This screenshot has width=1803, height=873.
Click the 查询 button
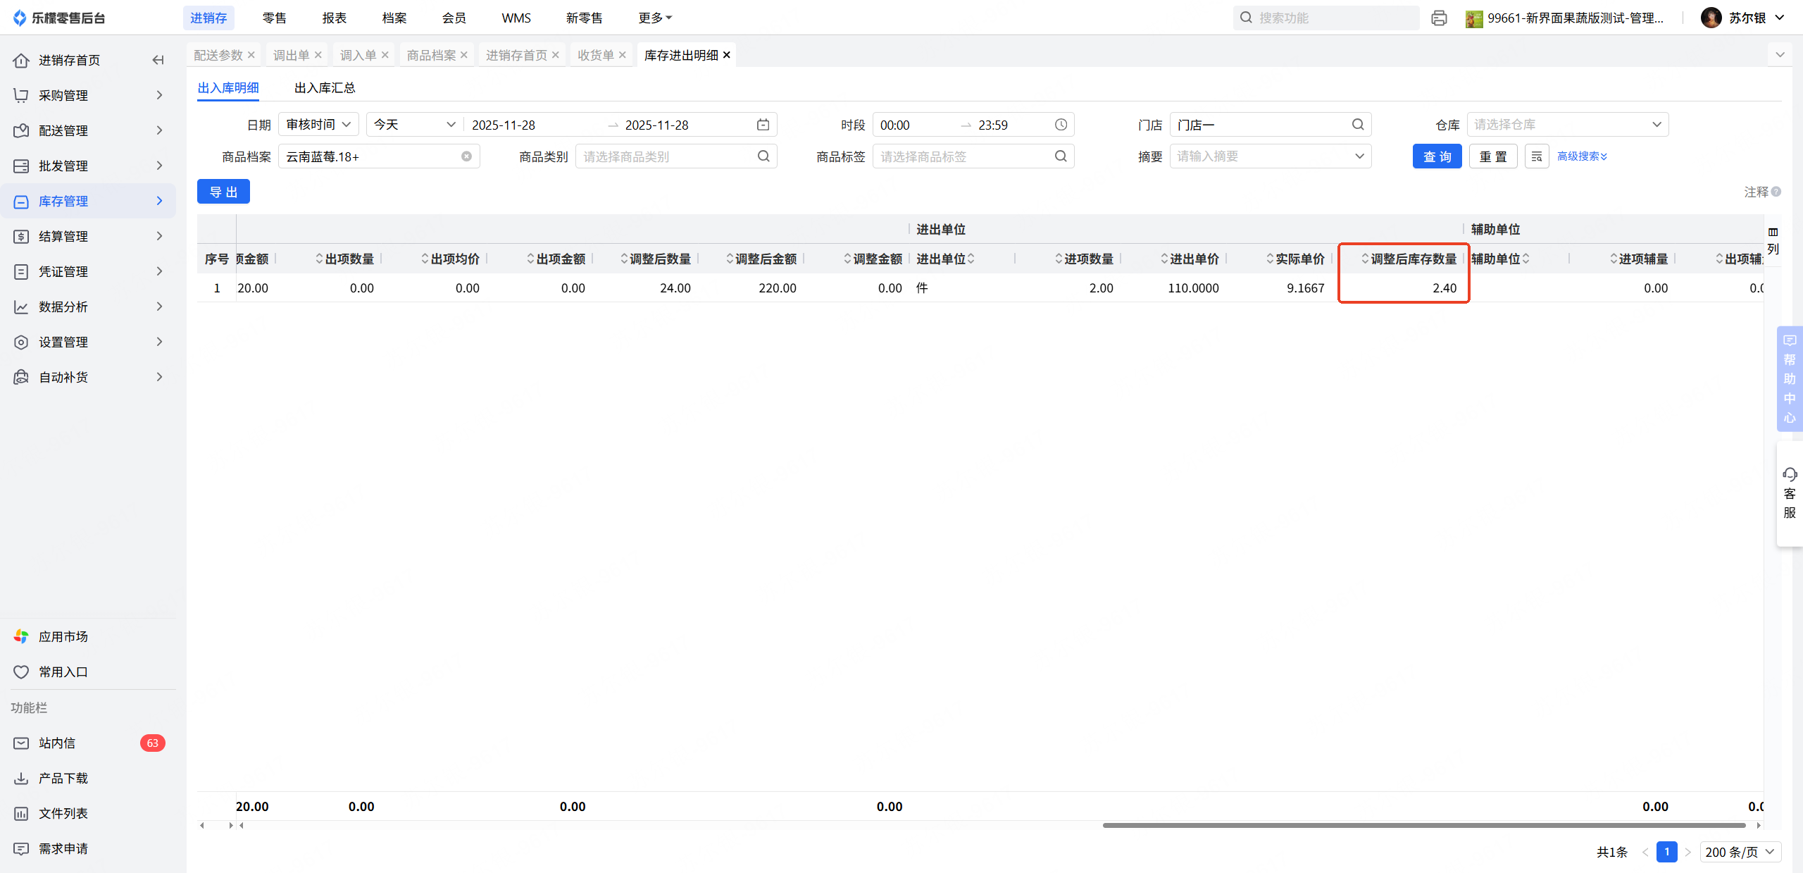pyautogui.click(x=1437, y=156)
